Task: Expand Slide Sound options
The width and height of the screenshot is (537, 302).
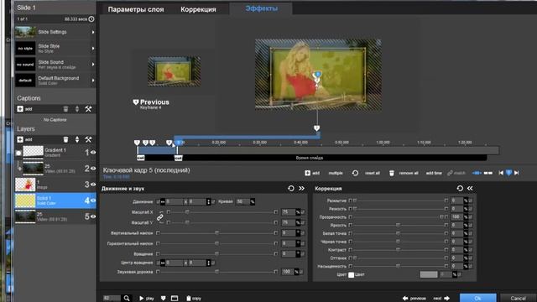Action: click(93, 65)
